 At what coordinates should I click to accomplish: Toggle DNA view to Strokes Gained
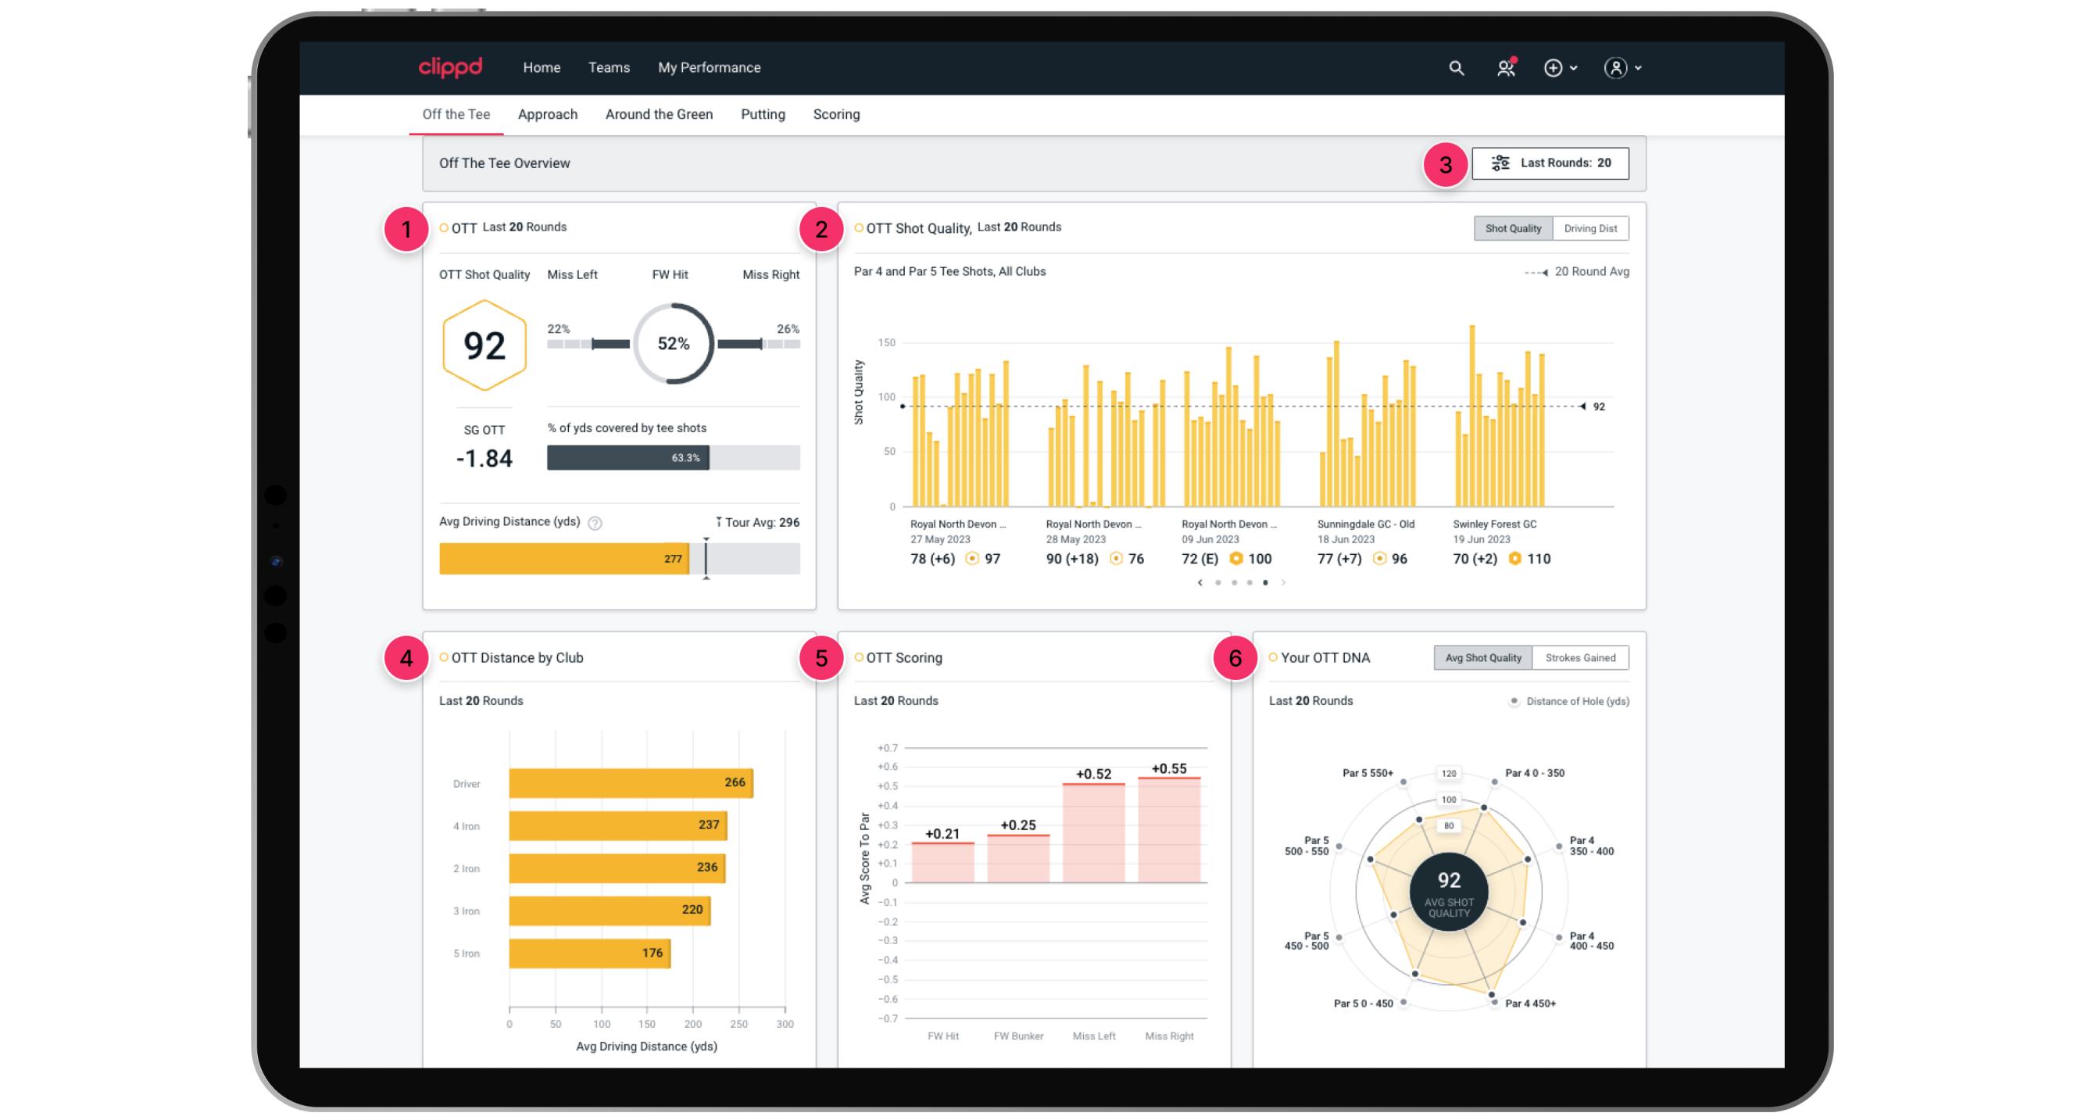pyautogui.click(x=1579, y=658)
